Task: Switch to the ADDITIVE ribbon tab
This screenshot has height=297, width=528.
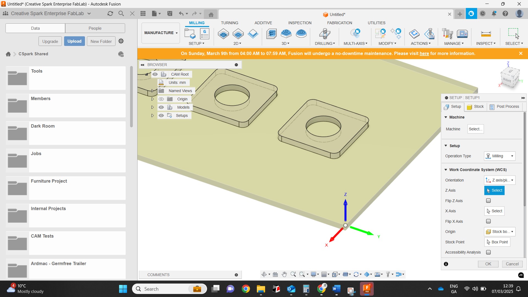Action: pos(263,23)
